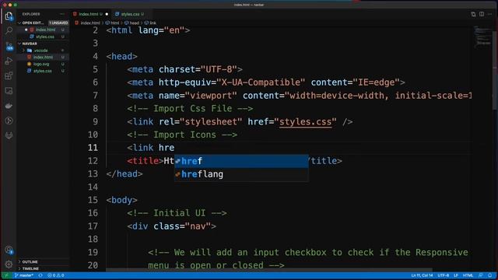The image size is (498, 280).
Task: Open editor more actions ellipsis
Action: (490, 14)
